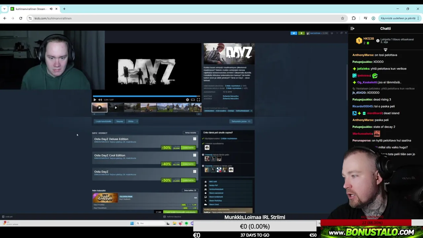Click the streamed Windows Start button
Screen dimensions: 423x238
[132, 223]
